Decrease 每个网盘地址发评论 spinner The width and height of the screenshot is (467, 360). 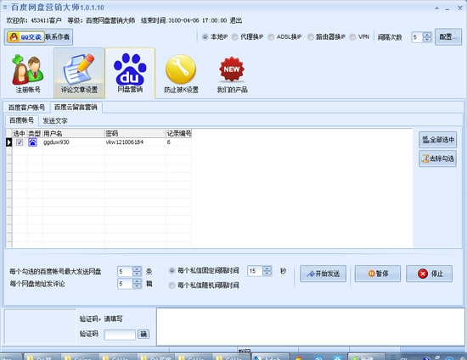(137, 286)
